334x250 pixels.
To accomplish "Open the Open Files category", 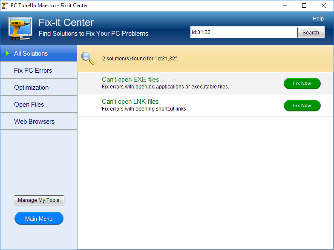I will click(x=39, y=105).
